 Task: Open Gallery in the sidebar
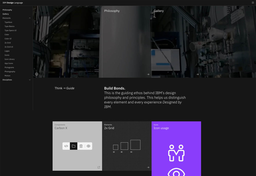click(6, 14)
